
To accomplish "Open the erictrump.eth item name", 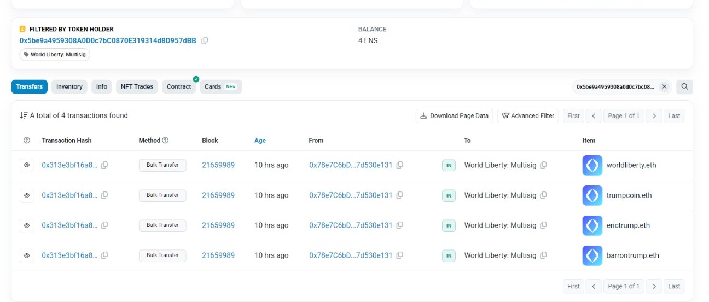I will click(x=628, y=225).
